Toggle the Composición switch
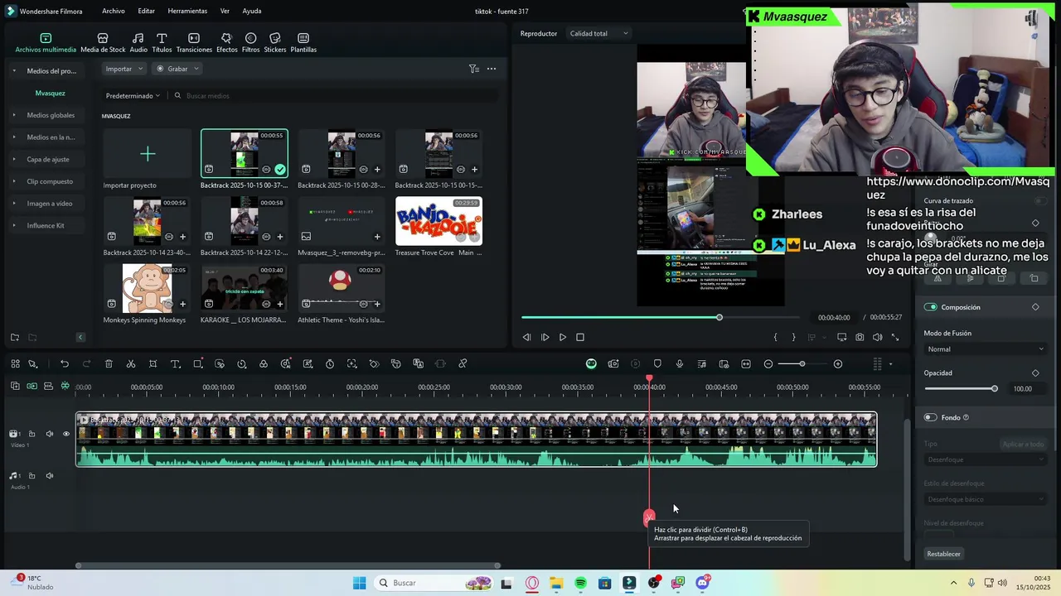 tap(930, 307)
